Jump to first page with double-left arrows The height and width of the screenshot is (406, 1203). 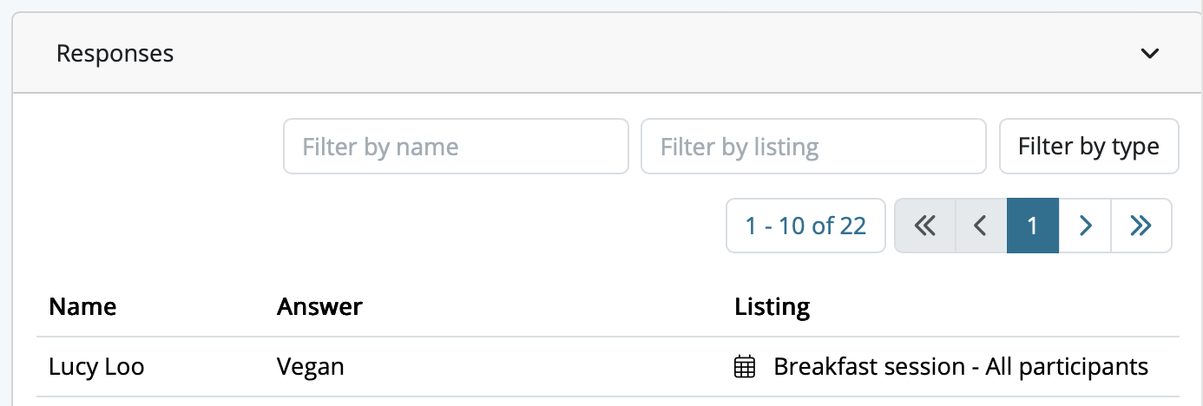(925, 226)
